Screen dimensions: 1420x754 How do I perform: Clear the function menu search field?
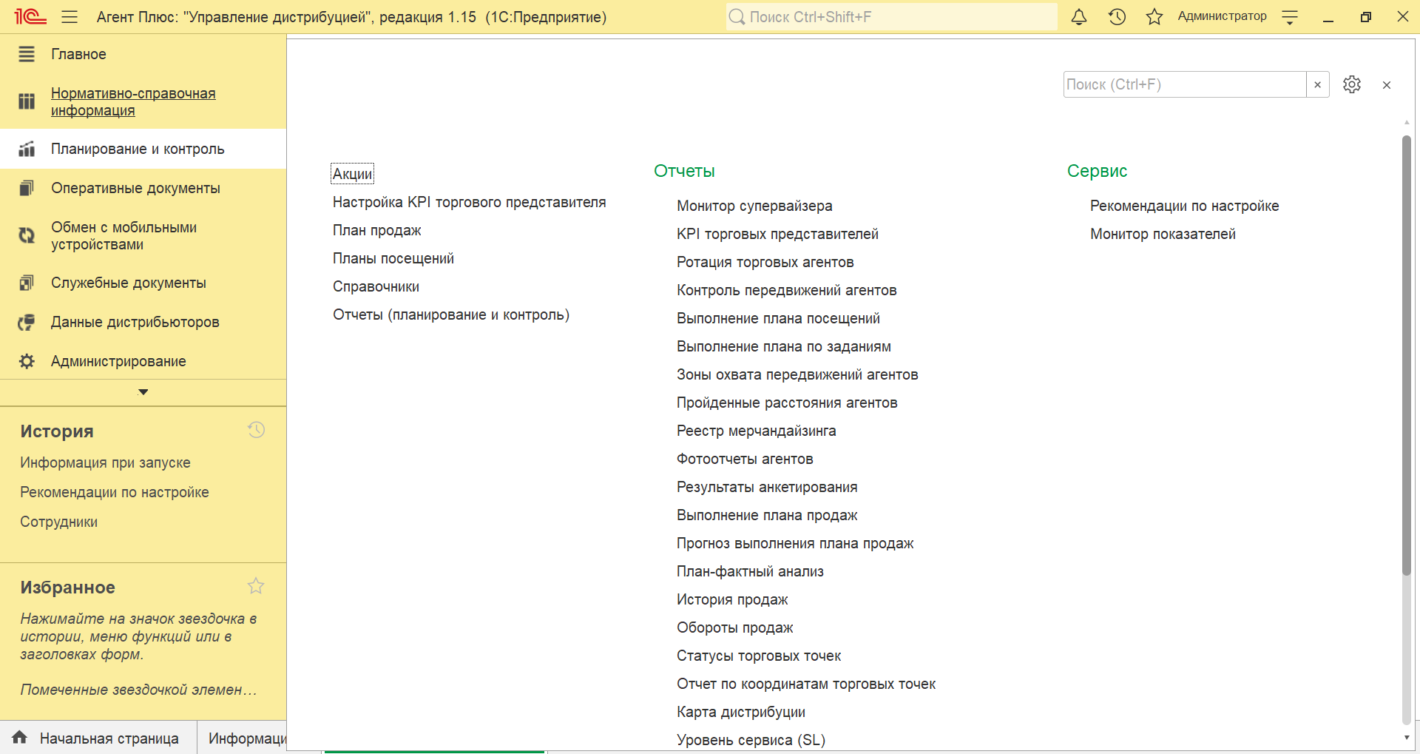coord(1317,84)
